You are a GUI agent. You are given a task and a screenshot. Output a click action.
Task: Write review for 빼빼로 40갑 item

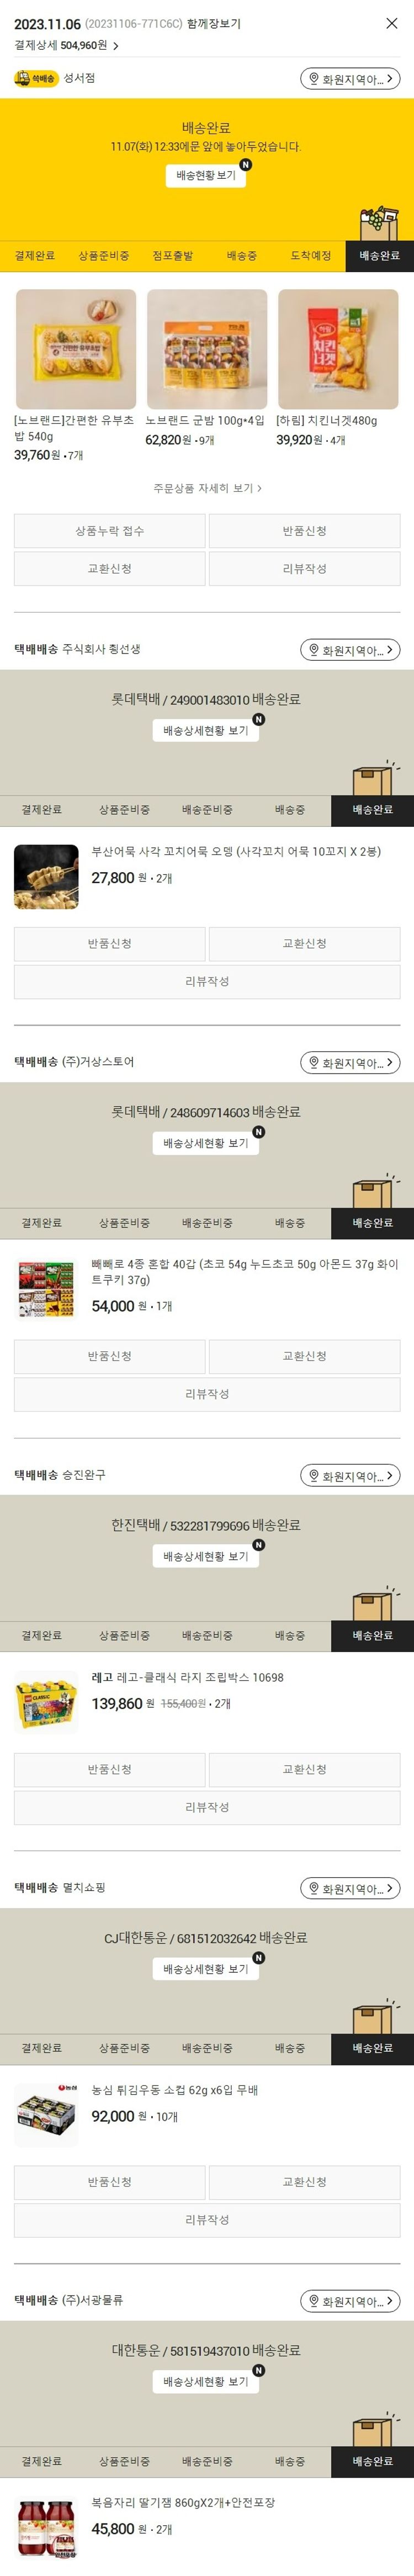[x=207, y=1394]
